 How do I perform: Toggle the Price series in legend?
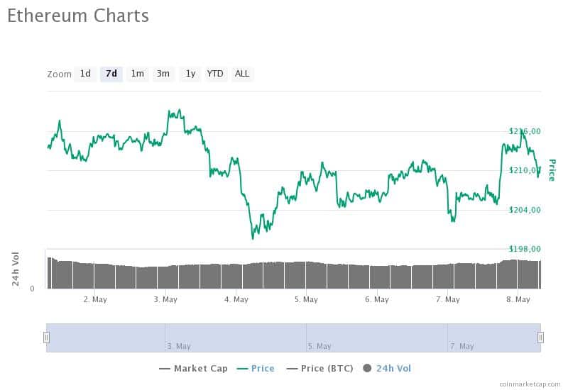click(x=256, y=368)
